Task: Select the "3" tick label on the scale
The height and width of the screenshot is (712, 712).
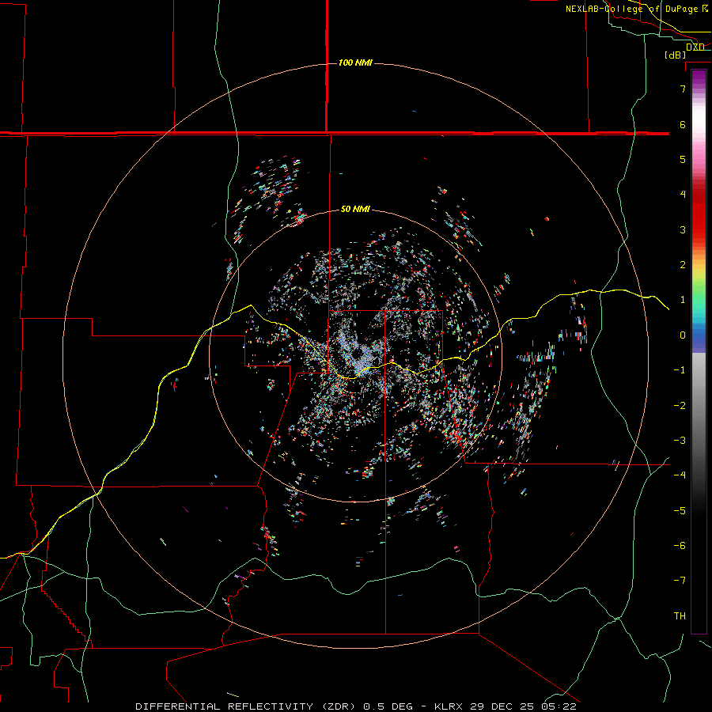Action: click(x=683, y=229)
